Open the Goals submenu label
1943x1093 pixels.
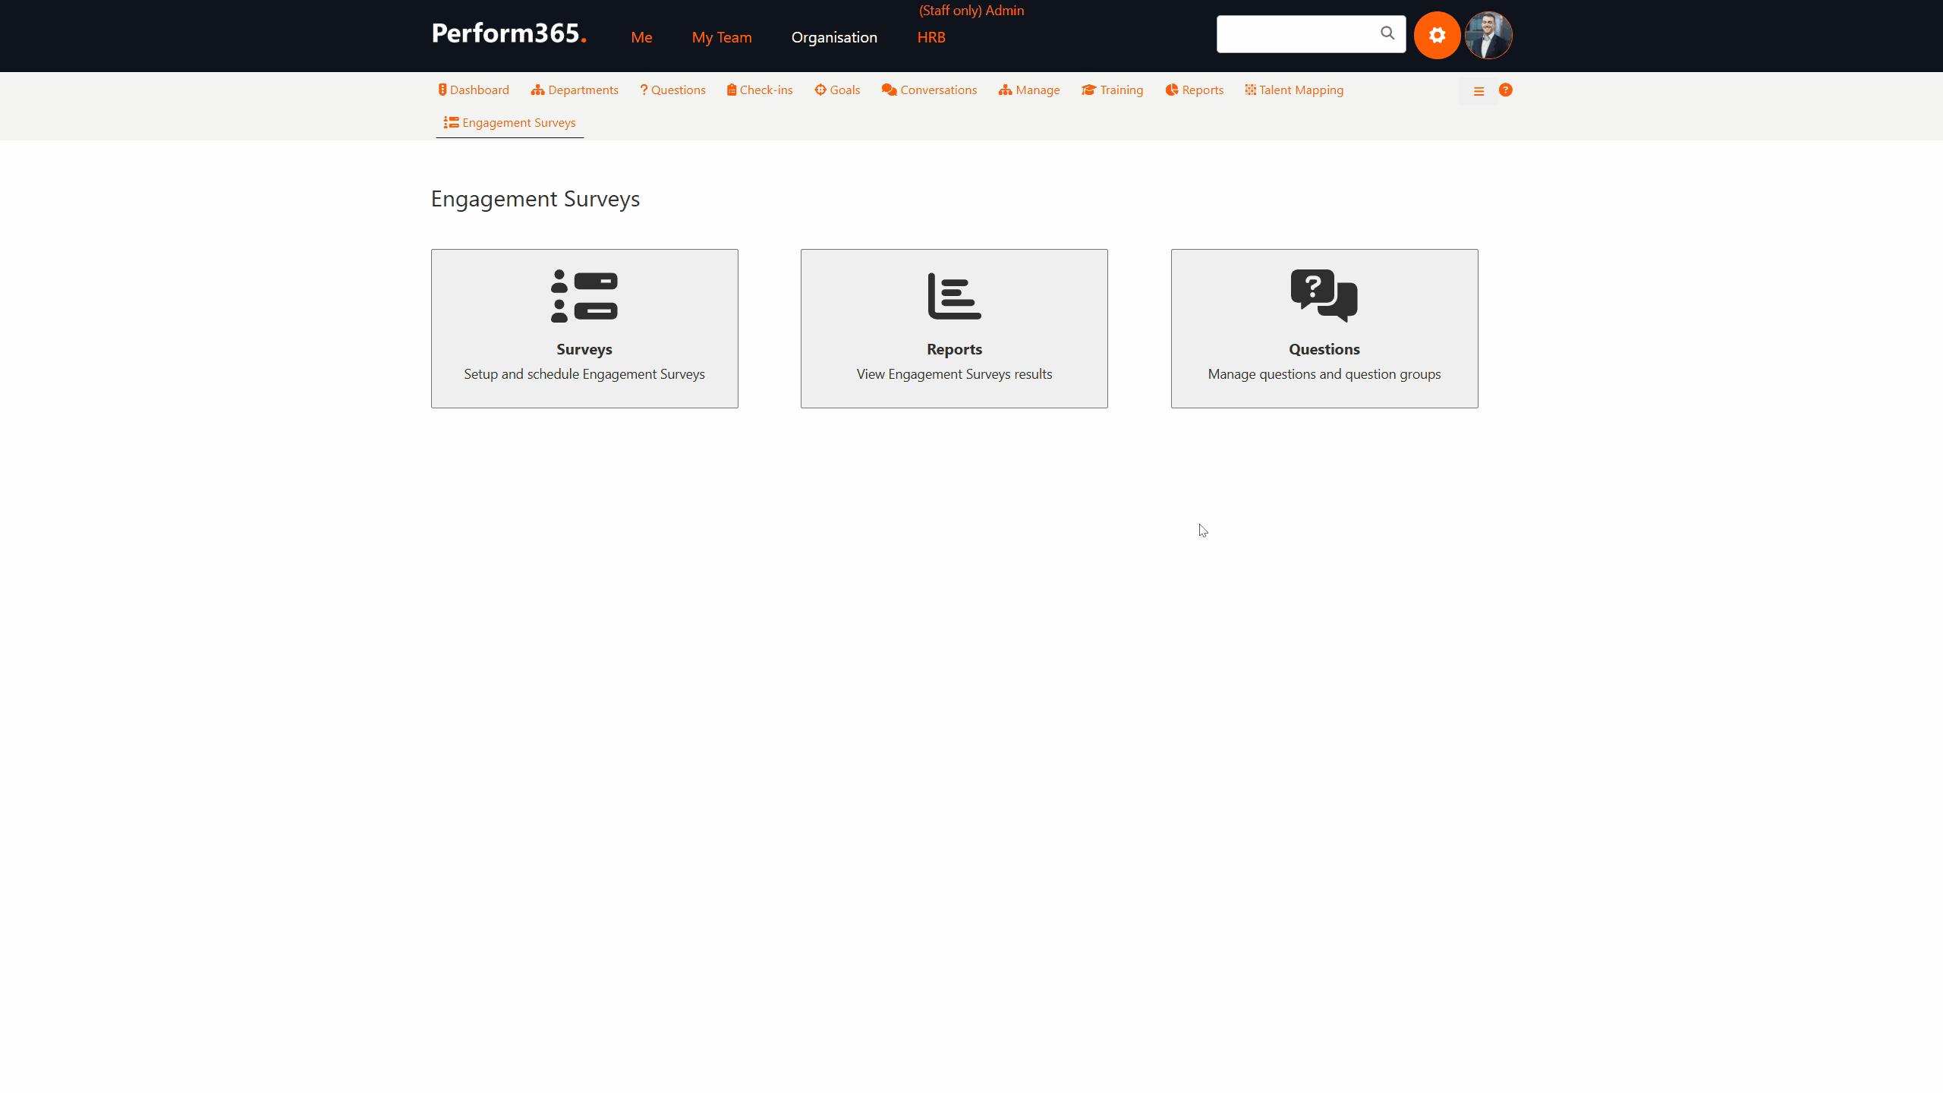coord(845,90)
